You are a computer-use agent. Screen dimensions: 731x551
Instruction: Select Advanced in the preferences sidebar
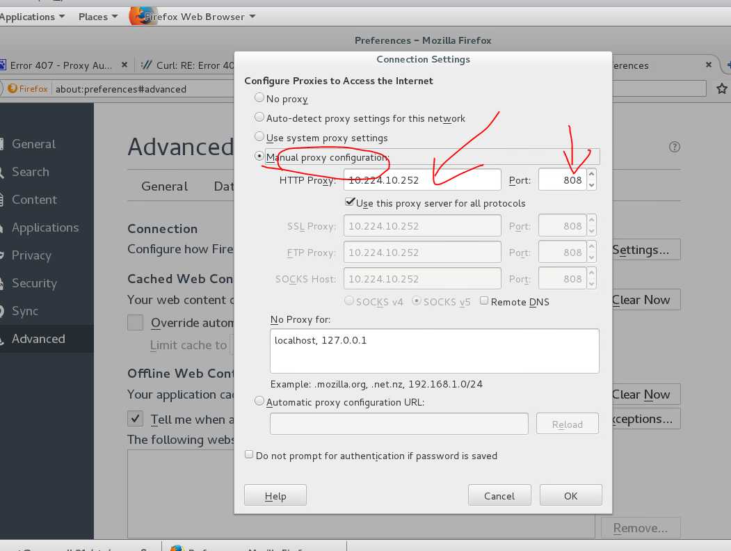point(38,338)
